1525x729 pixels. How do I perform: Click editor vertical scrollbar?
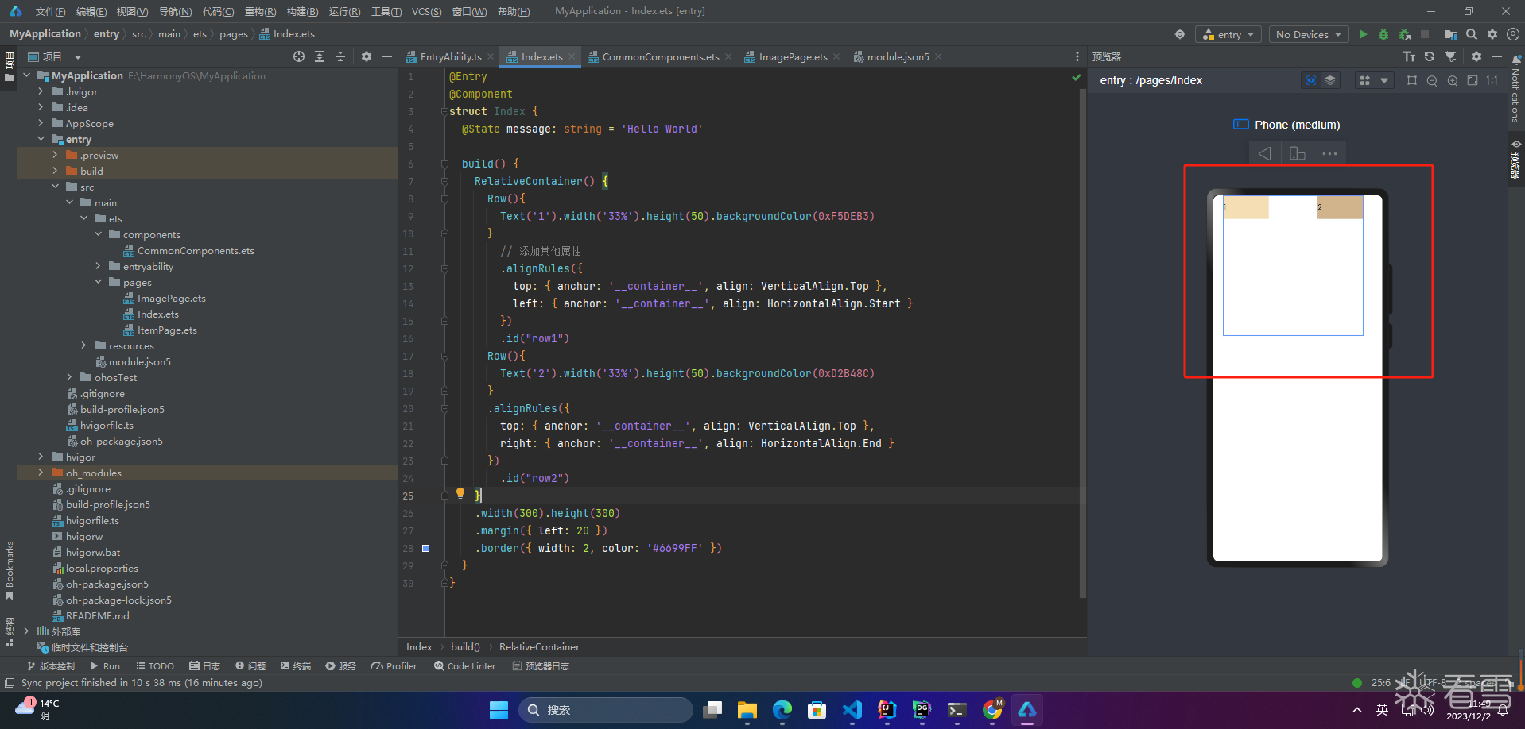click(1082, 341)
